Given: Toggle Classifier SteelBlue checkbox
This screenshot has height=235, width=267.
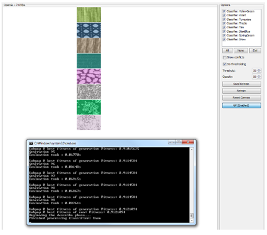Looking at the screenshot, I should (224, 31).
